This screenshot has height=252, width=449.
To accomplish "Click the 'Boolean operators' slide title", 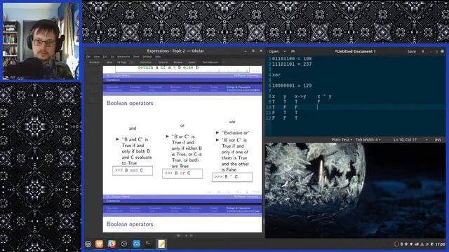I will click(130, 103).
